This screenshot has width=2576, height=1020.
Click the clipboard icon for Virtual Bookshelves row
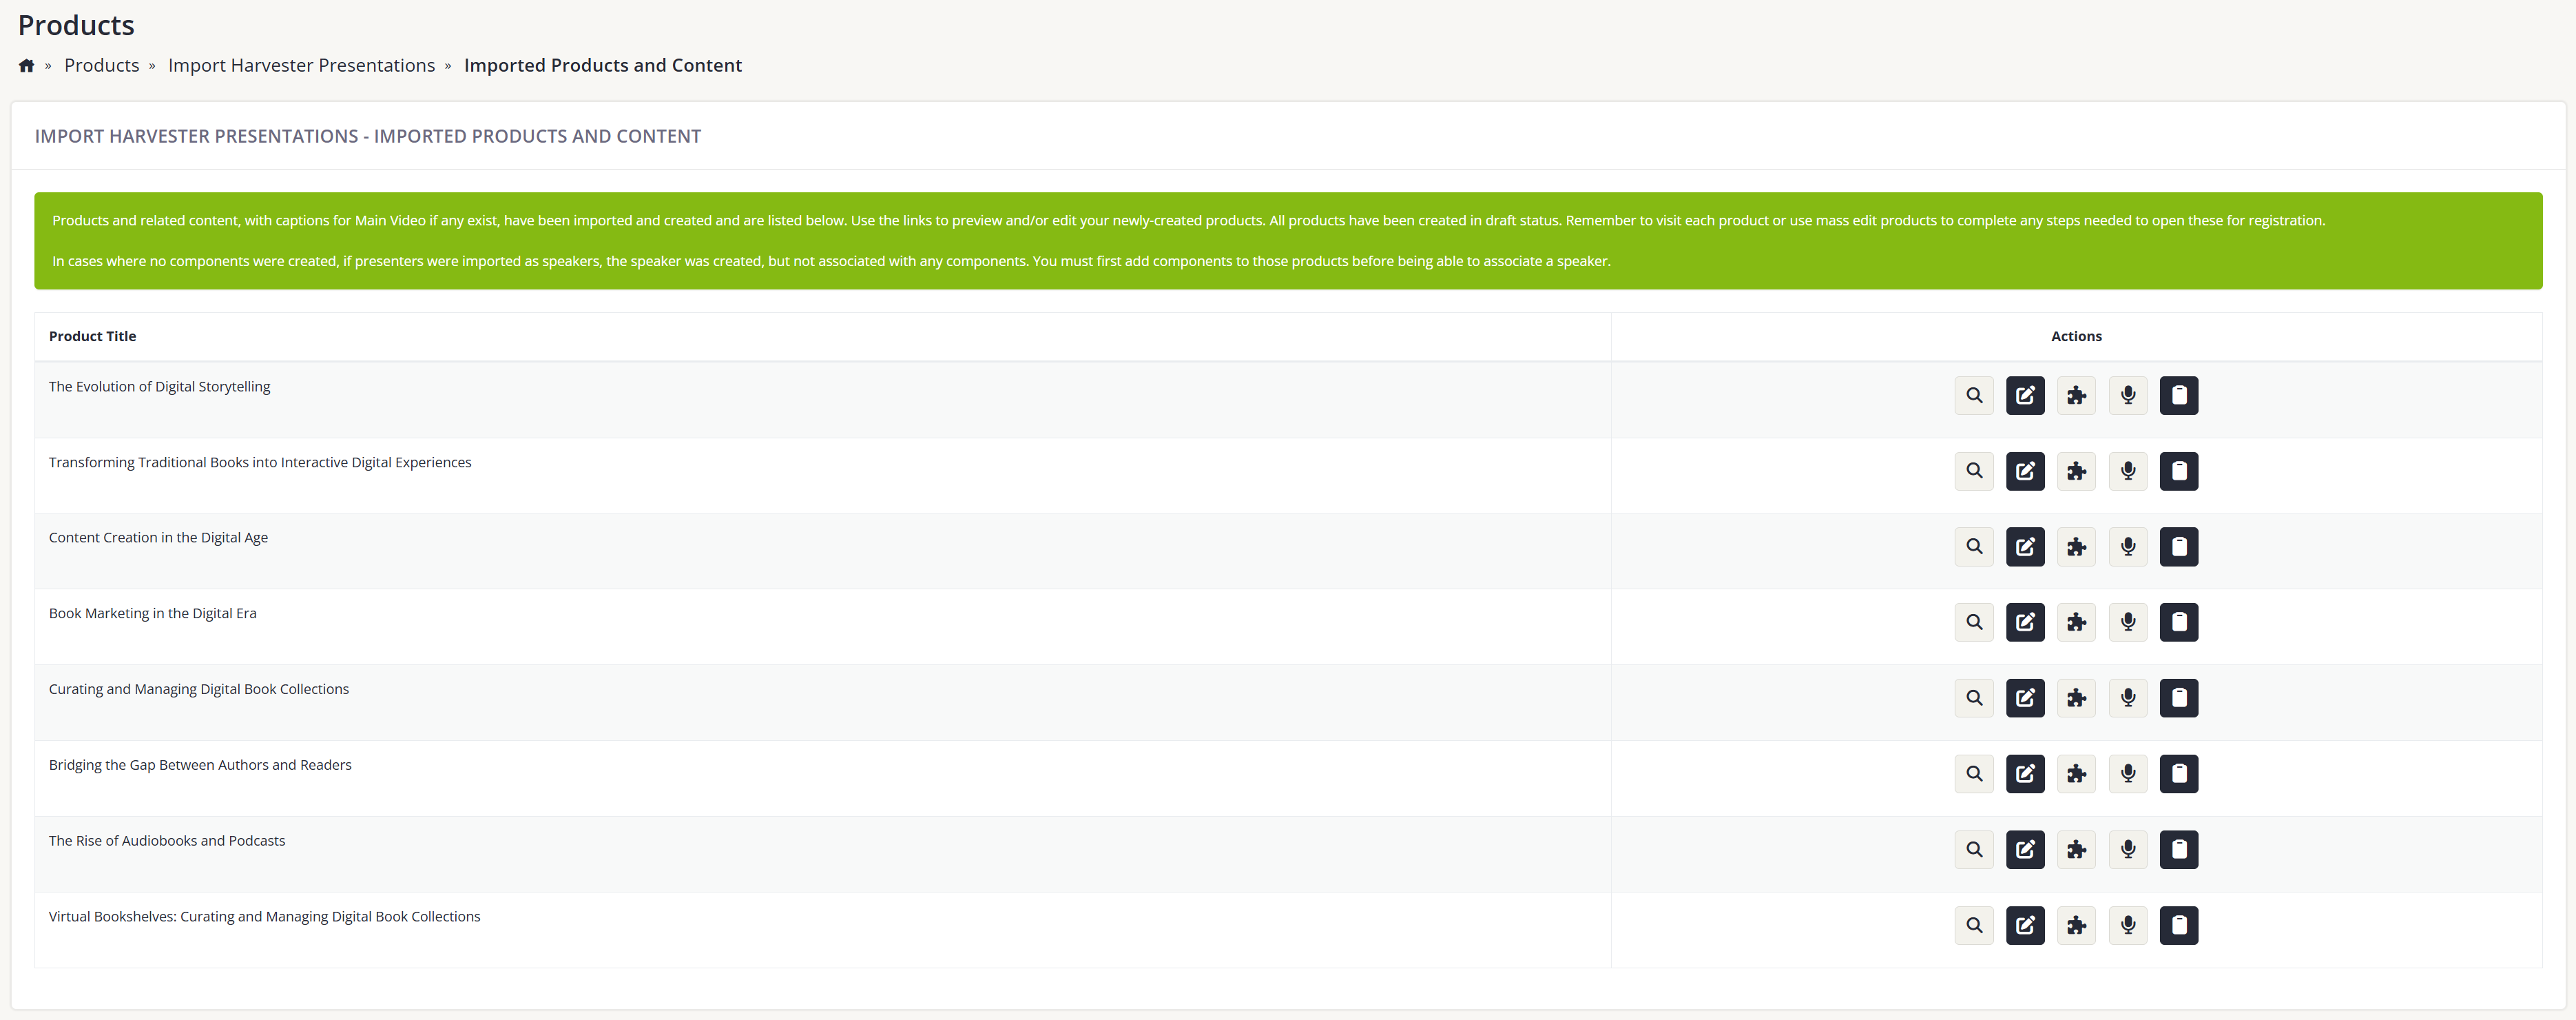(2178, 926)
